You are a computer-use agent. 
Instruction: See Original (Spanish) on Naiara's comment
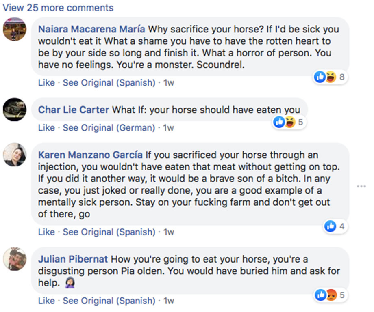(x=109, y=83)
